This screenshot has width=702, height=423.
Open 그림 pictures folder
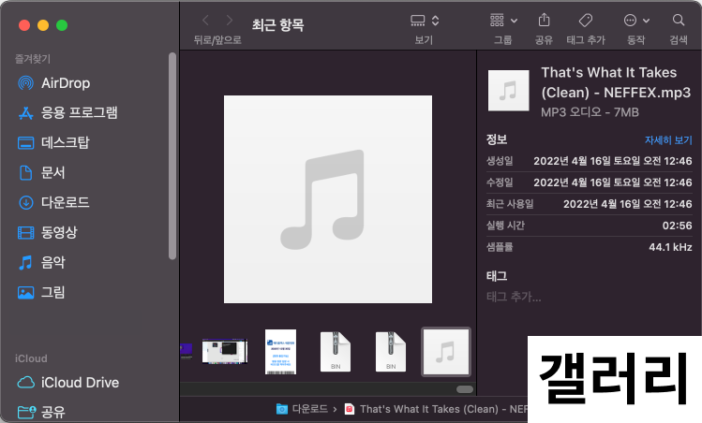point(53,292)
